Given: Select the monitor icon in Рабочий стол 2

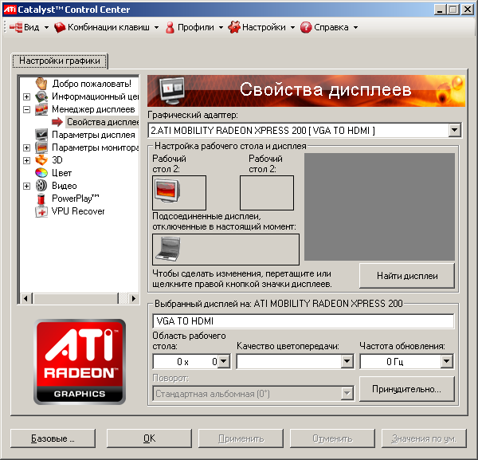Looking at the screenshot, I should tap(167, 191).
